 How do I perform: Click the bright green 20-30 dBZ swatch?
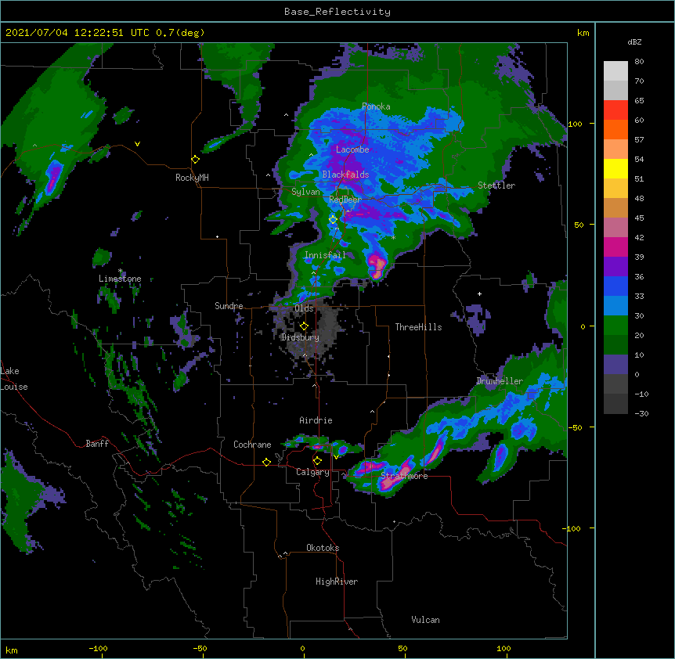615,326
